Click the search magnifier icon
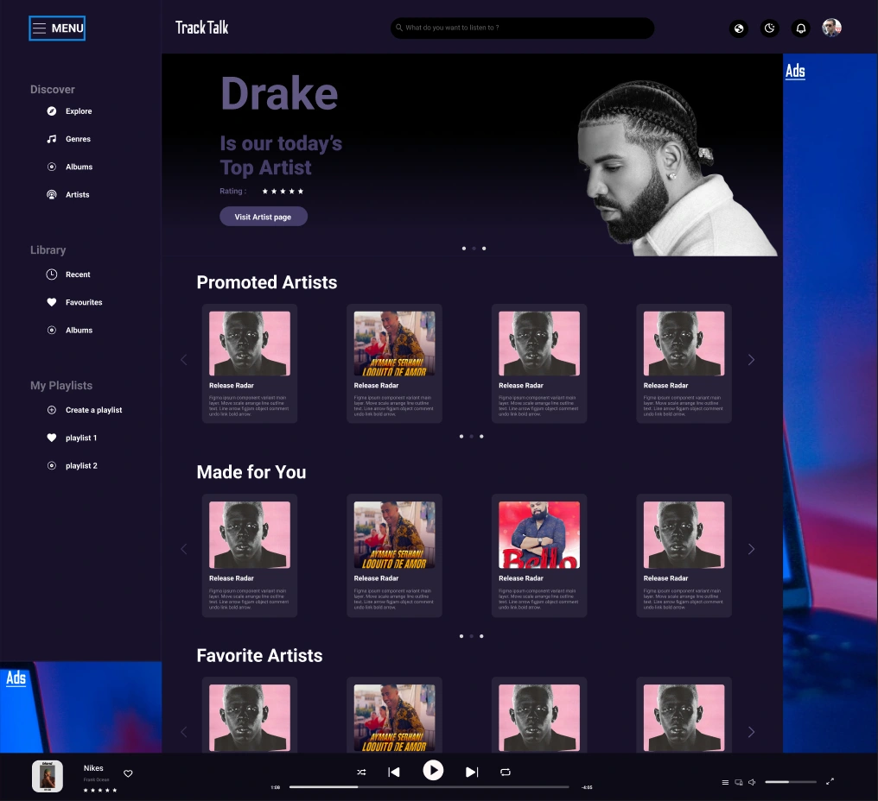878x801 pixels. [399, 28]
